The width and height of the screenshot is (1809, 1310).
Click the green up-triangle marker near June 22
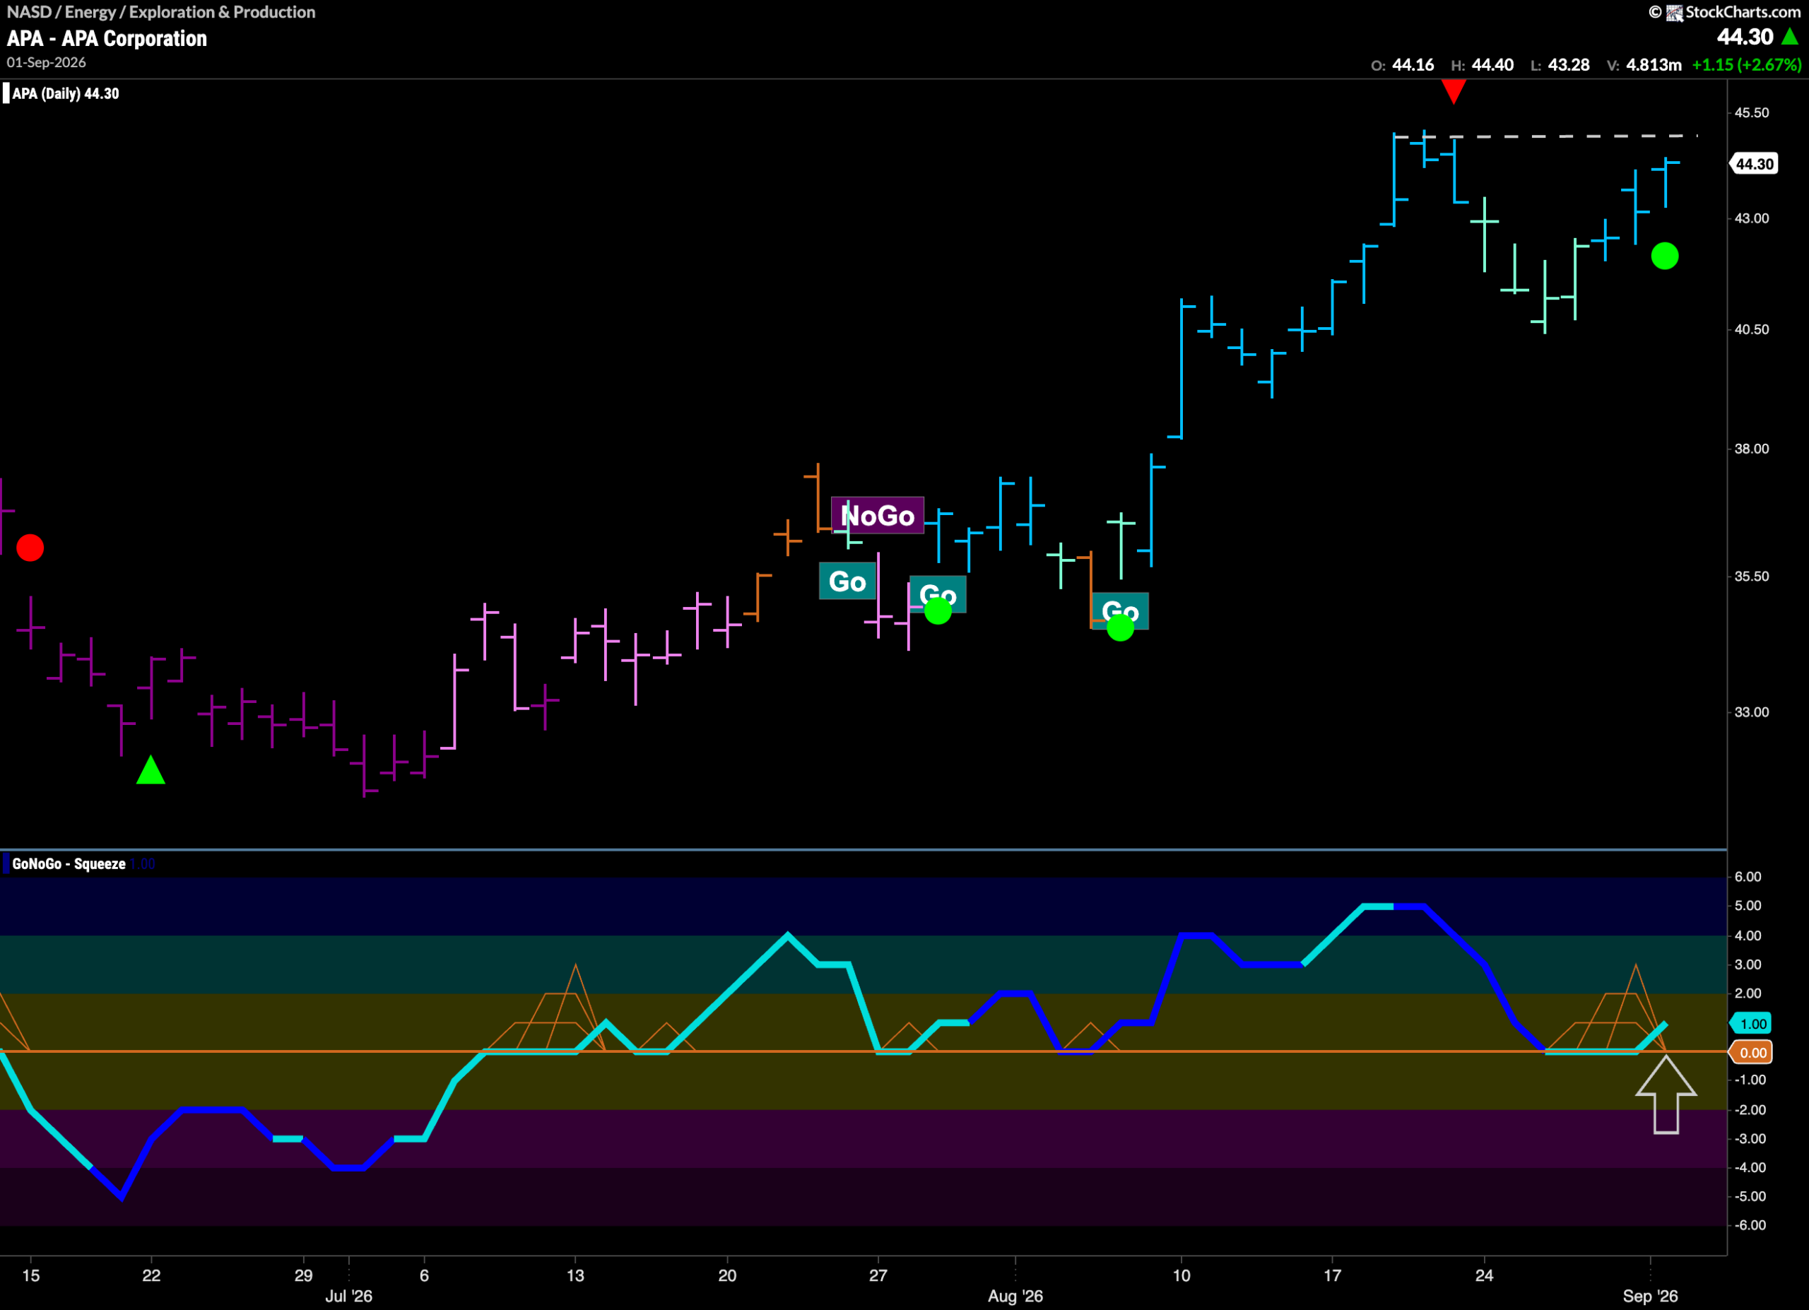click(x=151, y=770)
